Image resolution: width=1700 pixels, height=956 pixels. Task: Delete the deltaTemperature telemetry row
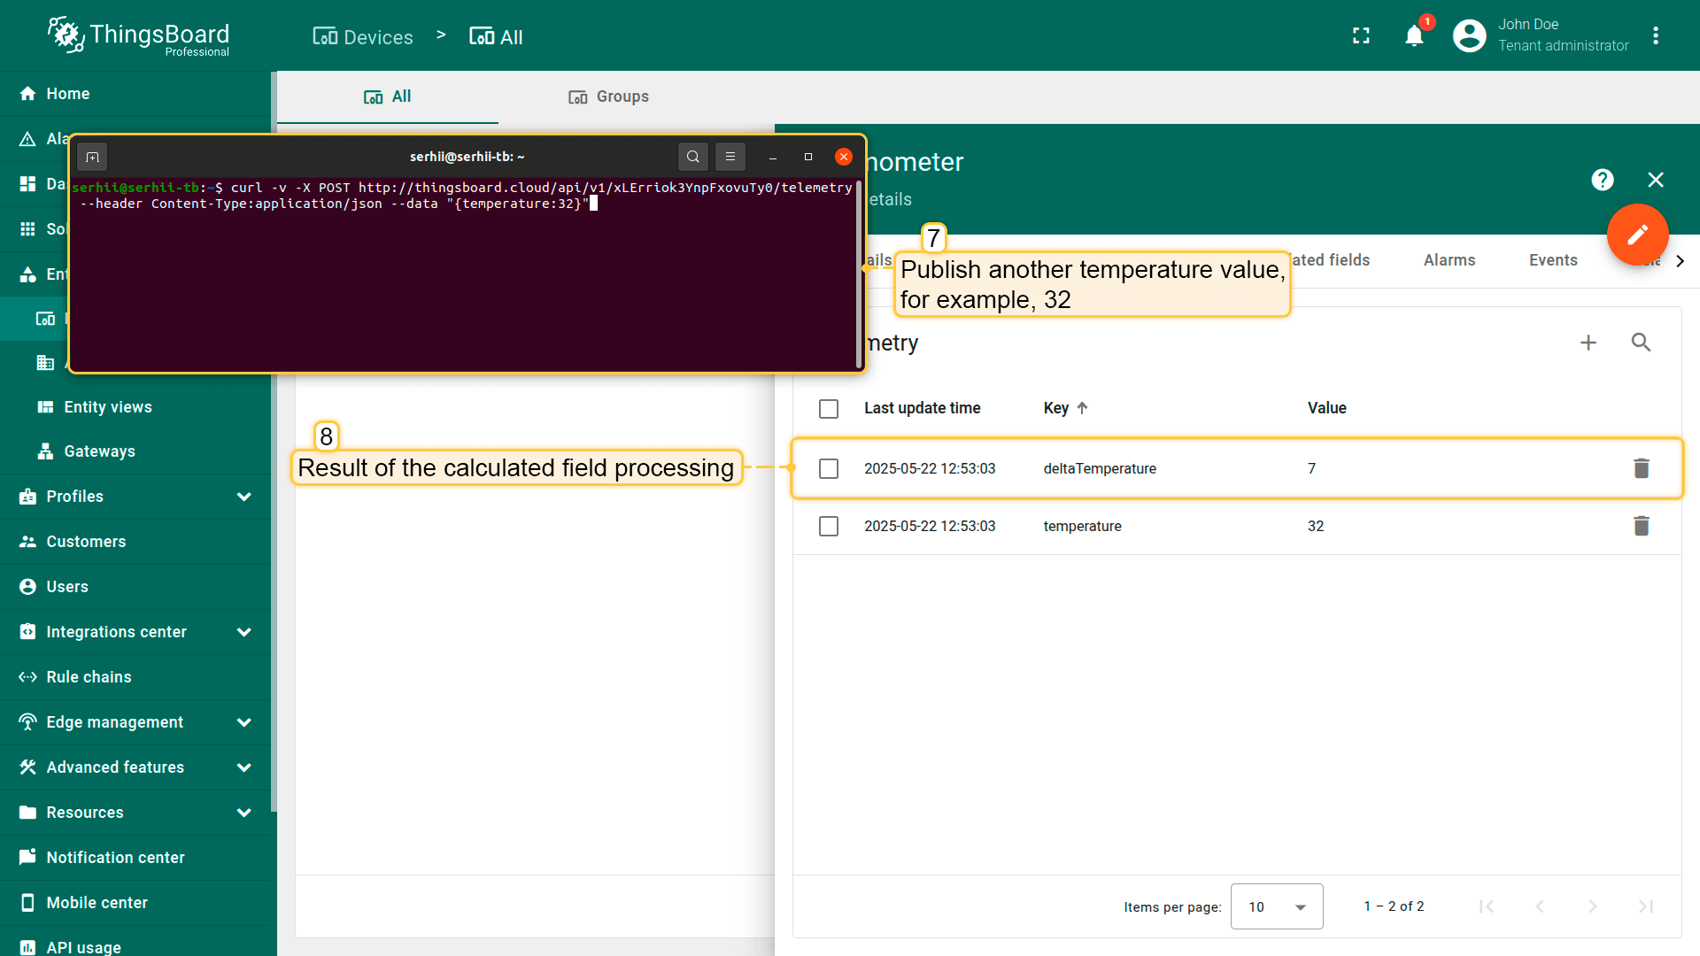pyautogui.click(x=1641, y=468)
